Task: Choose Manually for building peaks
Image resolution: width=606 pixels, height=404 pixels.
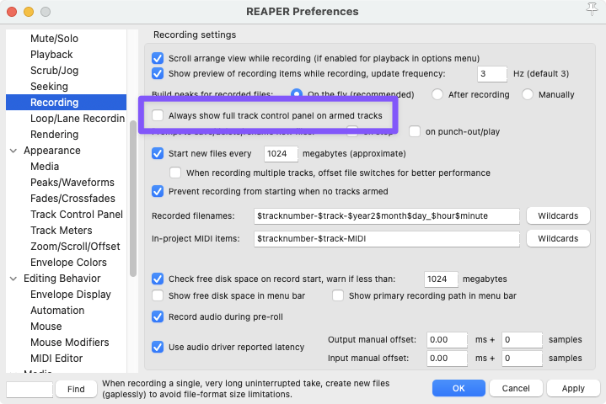Action: [x=528, y=94]
